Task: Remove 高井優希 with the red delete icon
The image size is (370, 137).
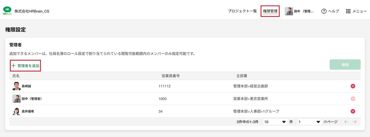Action: tap(353, 111)
